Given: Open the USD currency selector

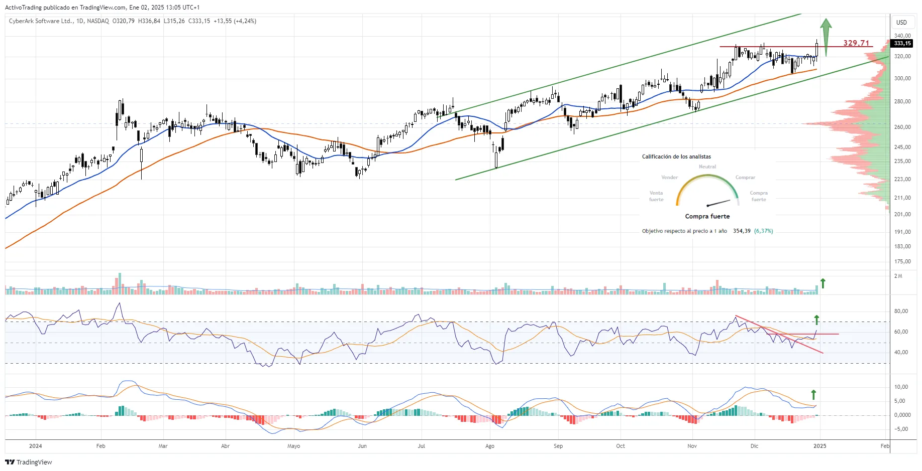Looking at the screenshot, I should pos(901,22).
